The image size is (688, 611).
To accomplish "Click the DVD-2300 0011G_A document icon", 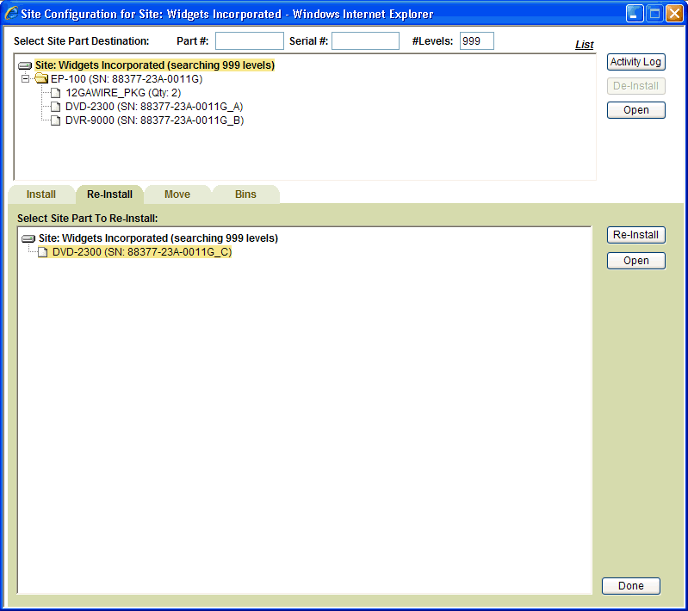I will (x=57, y=107).
